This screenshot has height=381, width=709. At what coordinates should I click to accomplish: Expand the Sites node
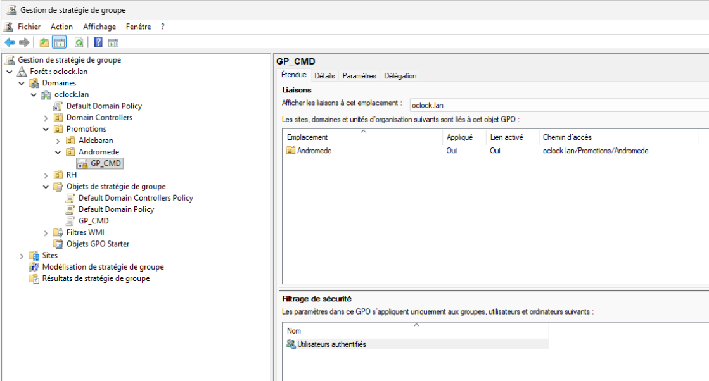(x=22, y=256)
